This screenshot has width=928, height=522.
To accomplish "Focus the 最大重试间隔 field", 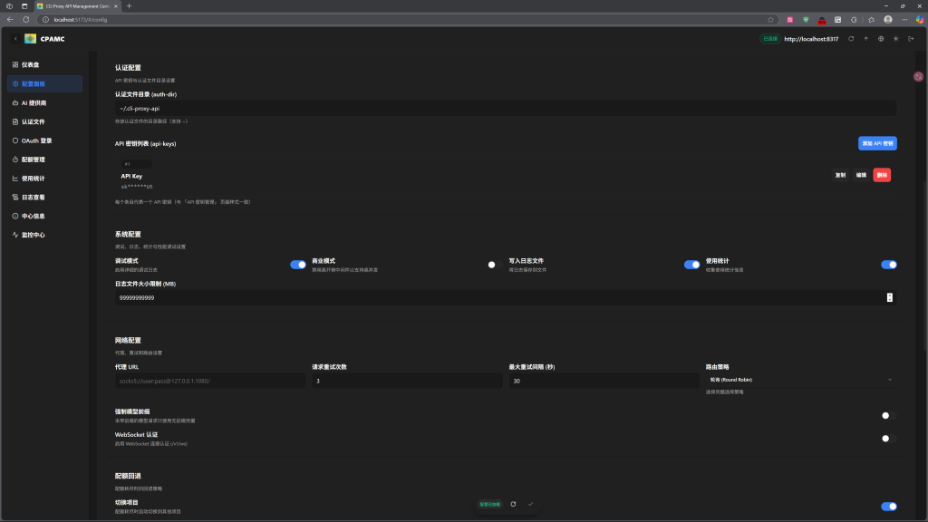I will click(x=604, y=381).
